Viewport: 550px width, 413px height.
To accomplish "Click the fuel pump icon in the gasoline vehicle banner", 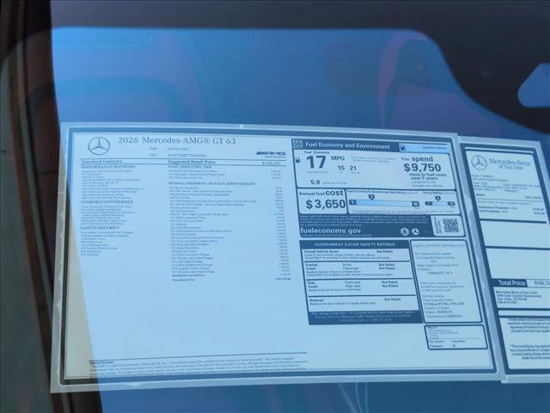I will tap(402, 147).
